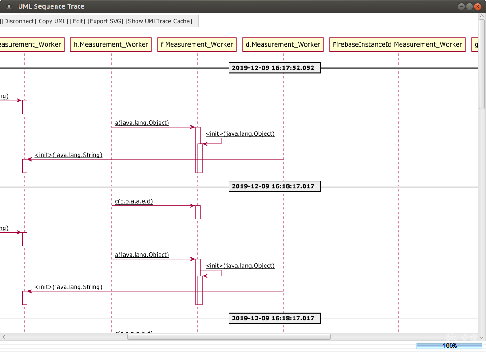Click the first <init>(java.lang.String) message label

(x=69, y=155)
